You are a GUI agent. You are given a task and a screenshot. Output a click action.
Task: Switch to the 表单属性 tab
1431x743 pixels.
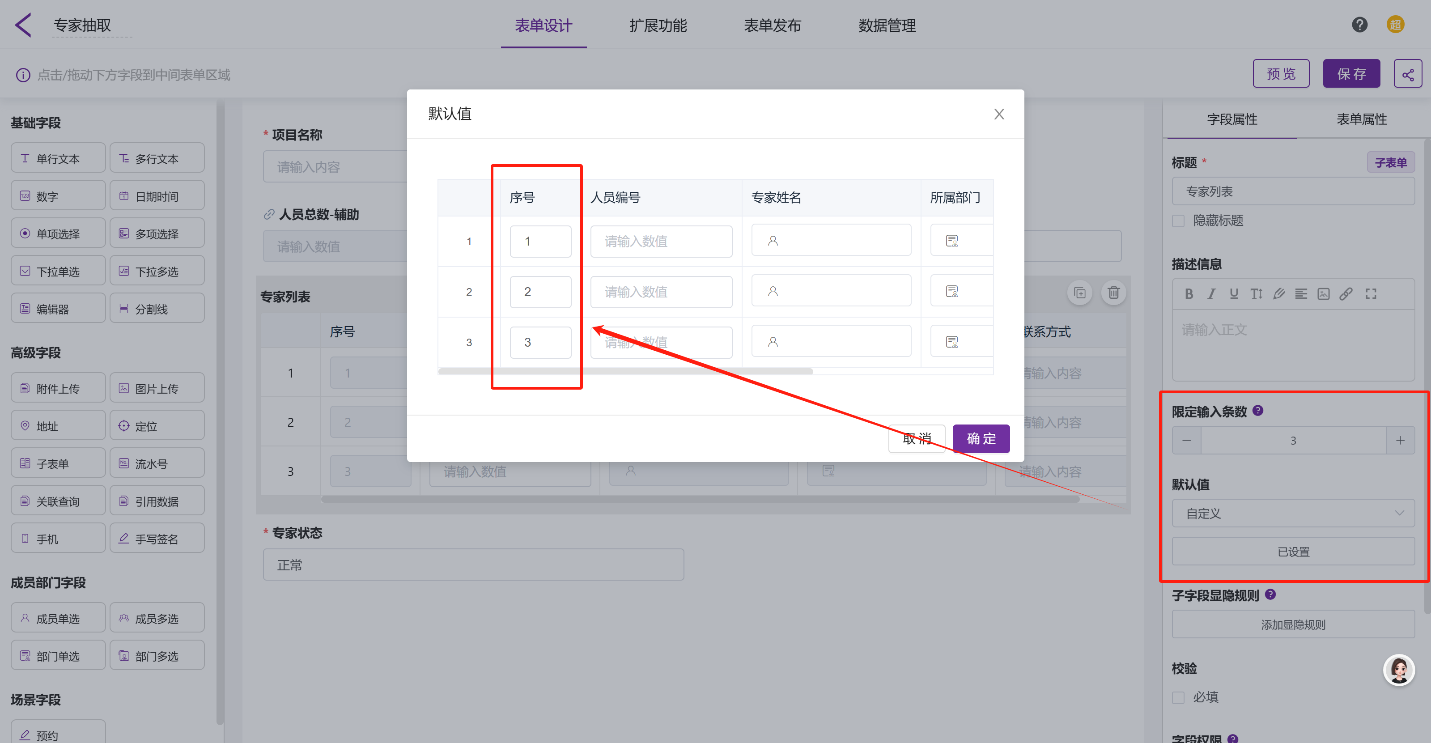pos(1361,119)
